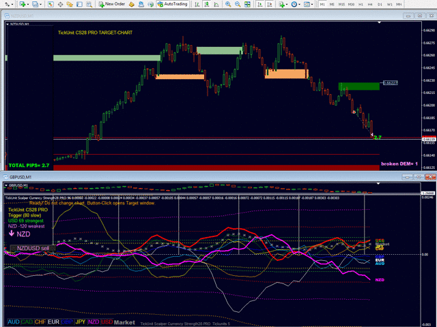Click the 'NZD -120 weakest' text
Screen dimensions: 437x327
point(26,226)
